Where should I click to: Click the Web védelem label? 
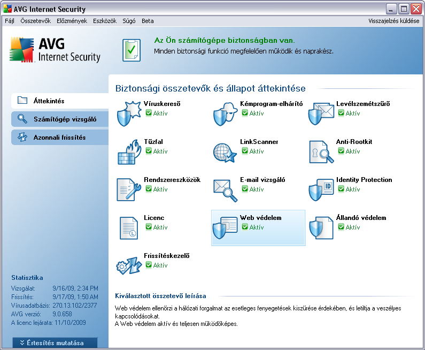[260, 218]
